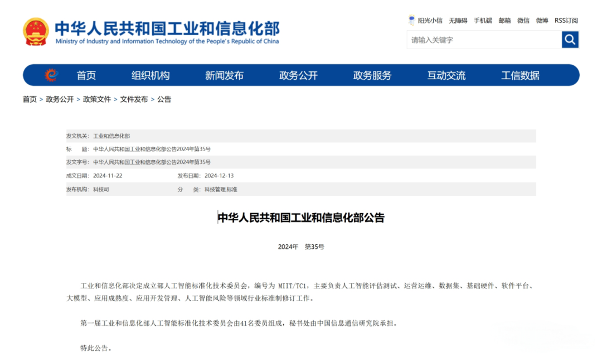Click the magnifier search button
The height and width of the screenshot is (357, 602).
(x=570, y=40)
